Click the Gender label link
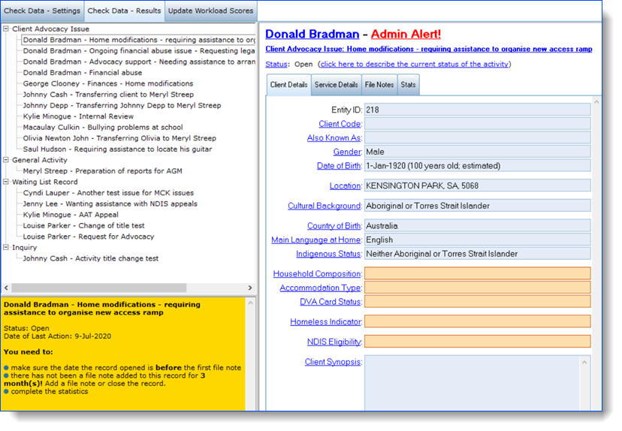Viewport: 622px width, 431px height. pyautogui.click(x=347, y=152)
